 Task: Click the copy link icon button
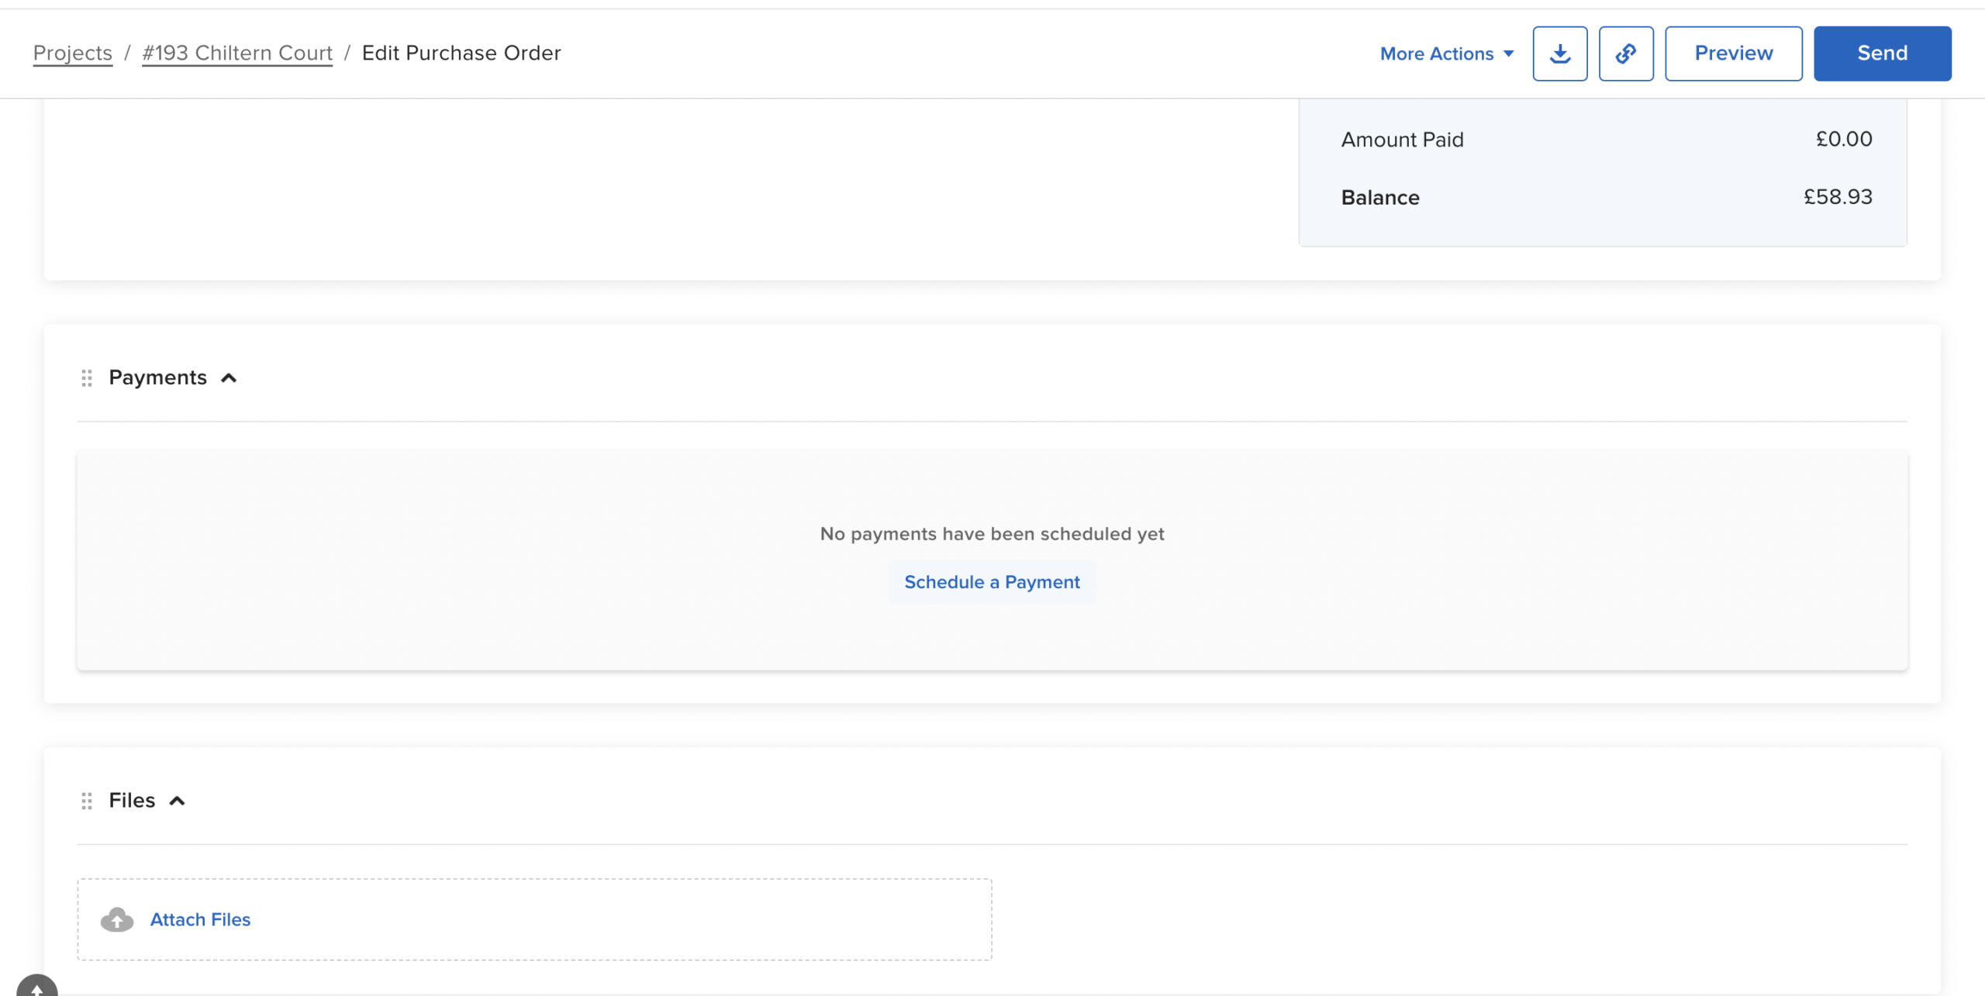(1625, 53)
